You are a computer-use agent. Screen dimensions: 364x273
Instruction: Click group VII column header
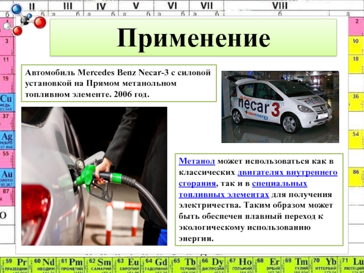207,5
